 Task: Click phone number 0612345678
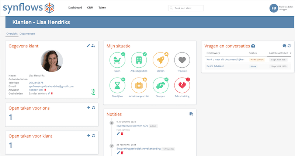(x=36, y=83)
